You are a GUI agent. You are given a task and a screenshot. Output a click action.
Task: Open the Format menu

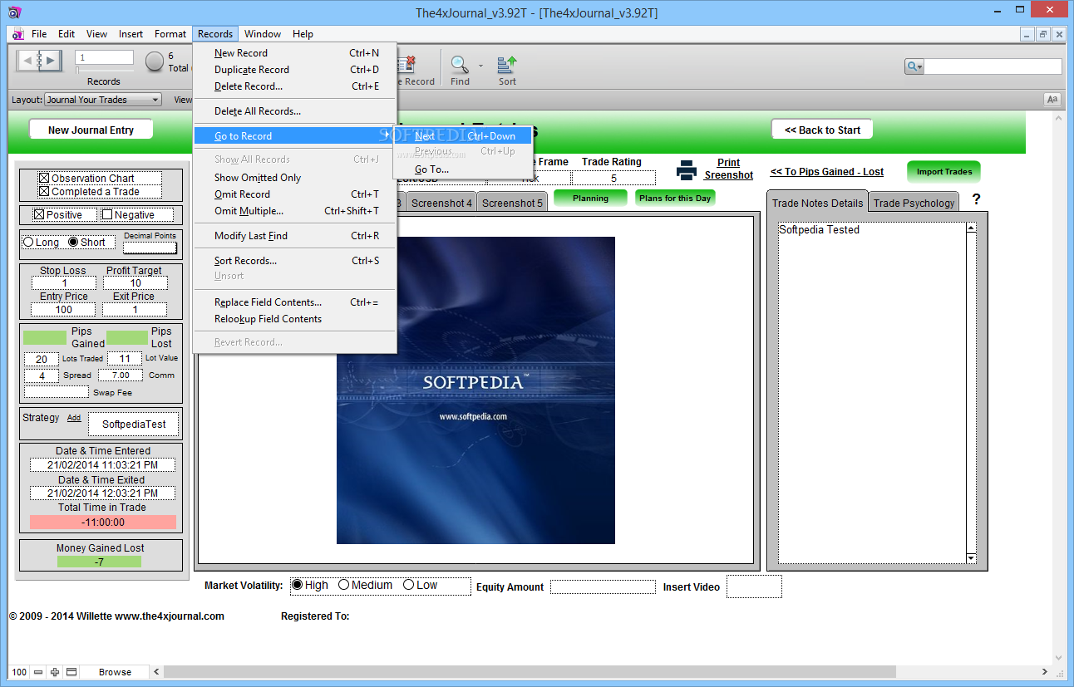170,34
